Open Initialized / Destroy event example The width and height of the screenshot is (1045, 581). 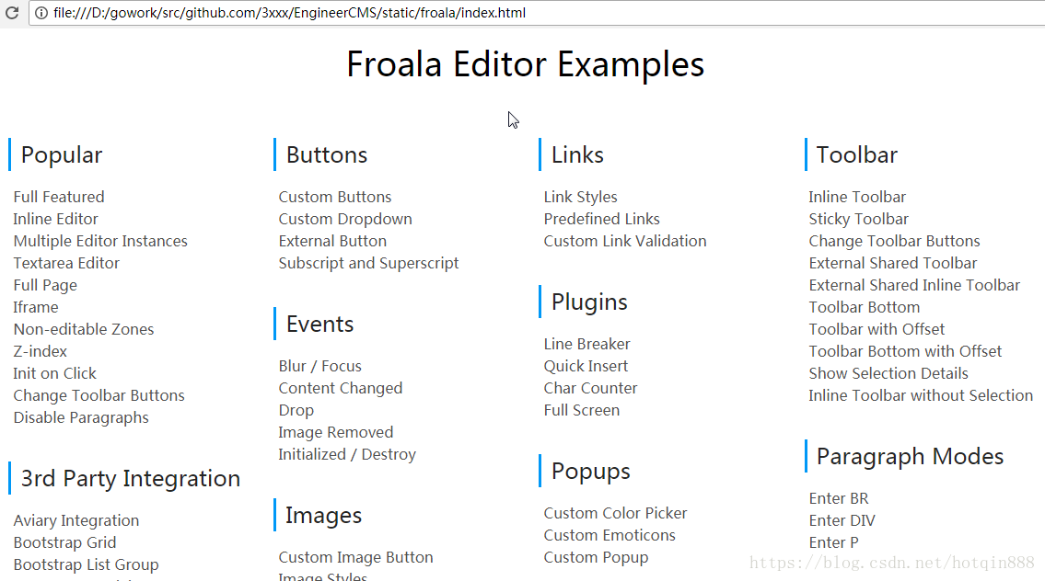346,454
